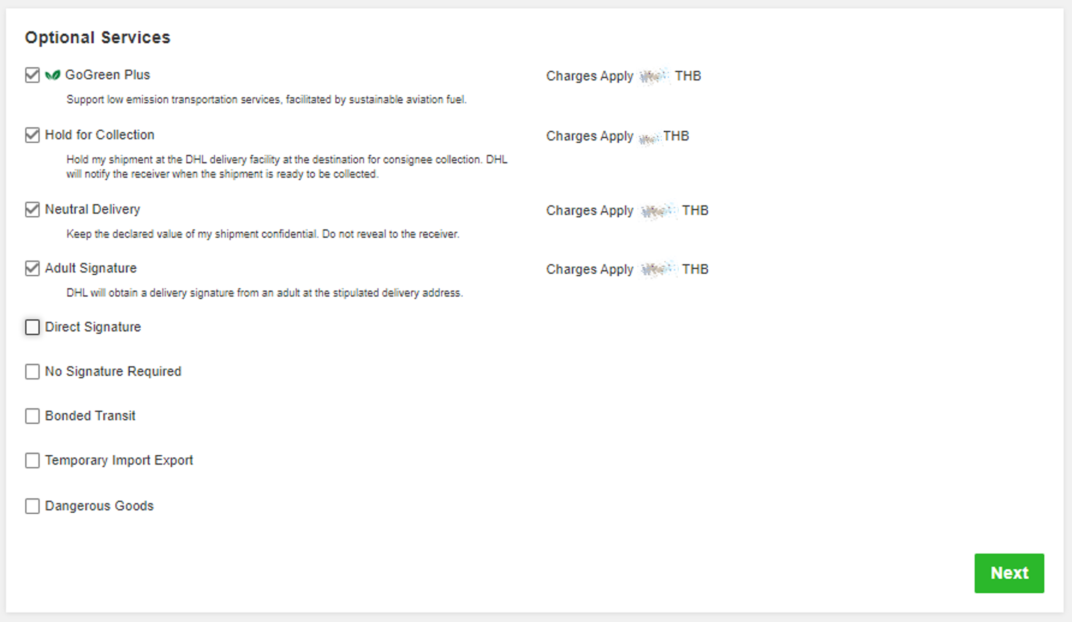
Task: Click the Bonded Transit label text
Action: coord(90,416)
